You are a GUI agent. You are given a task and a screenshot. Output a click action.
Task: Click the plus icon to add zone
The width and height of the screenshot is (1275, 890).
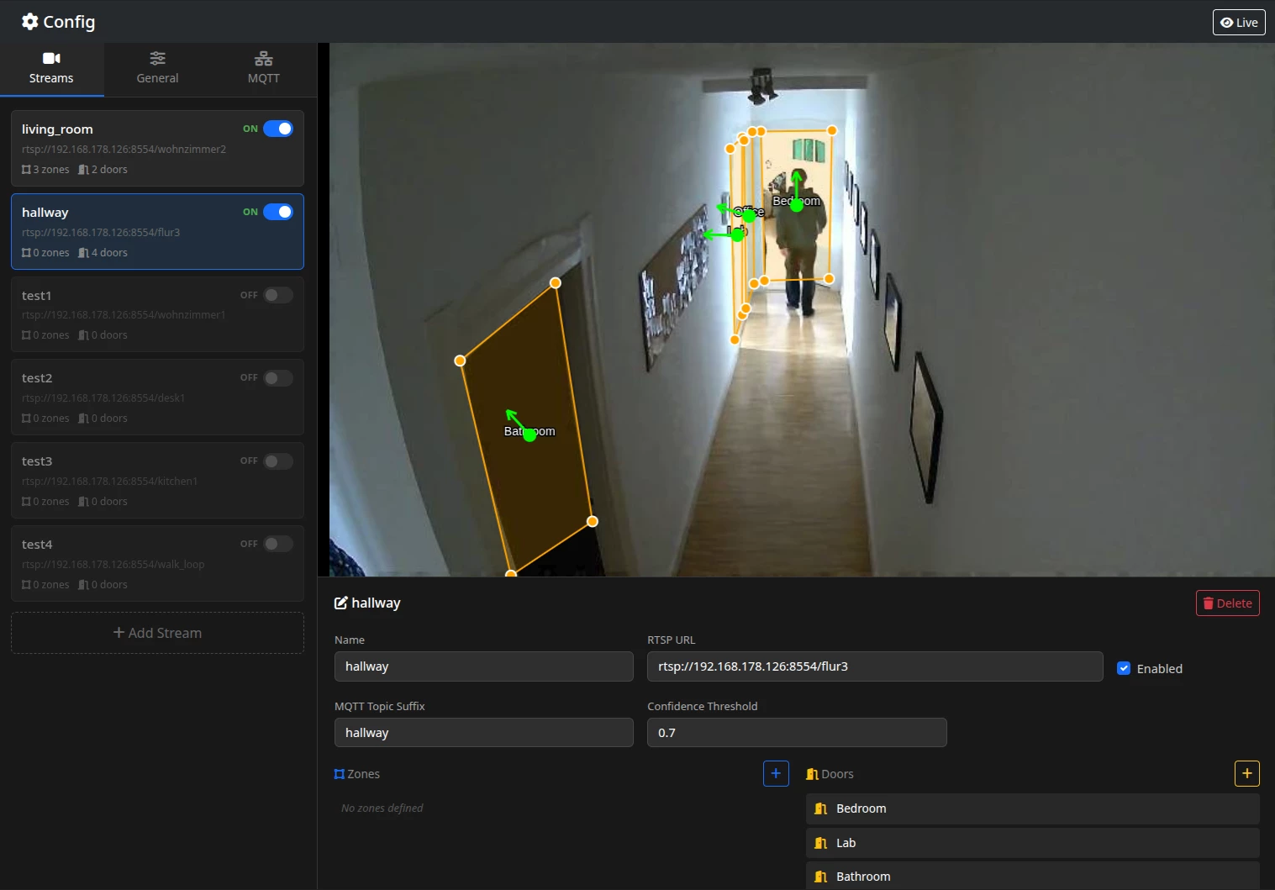(775, 773)
